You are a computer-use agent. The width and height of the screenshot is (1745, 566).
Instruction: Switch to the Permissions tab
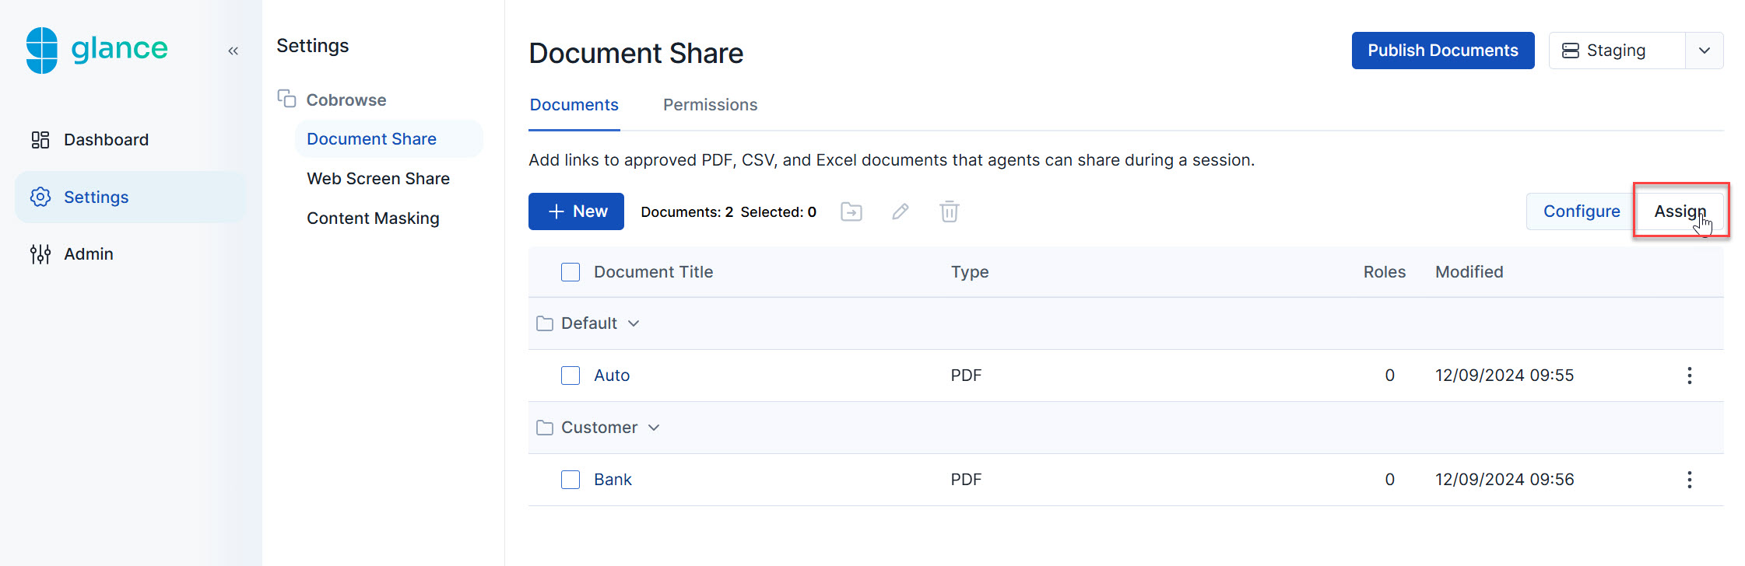[710, 105]
